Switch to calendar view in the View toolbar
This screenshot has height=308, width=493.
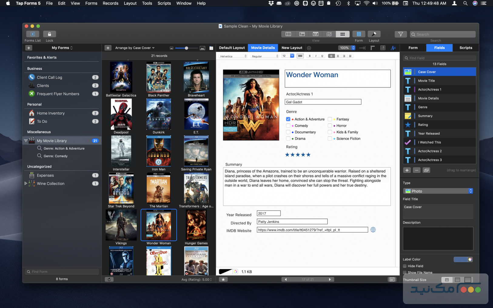pyautogui.click(x=316, y=34)
